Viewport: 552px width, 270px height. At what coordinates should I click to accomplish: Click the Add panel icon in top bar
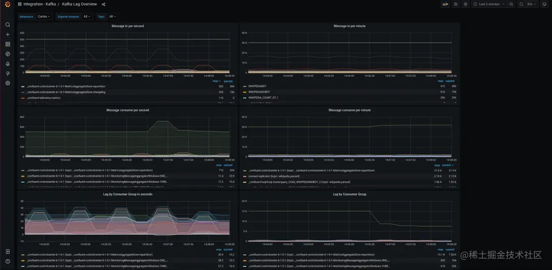(x=445, y=4)
